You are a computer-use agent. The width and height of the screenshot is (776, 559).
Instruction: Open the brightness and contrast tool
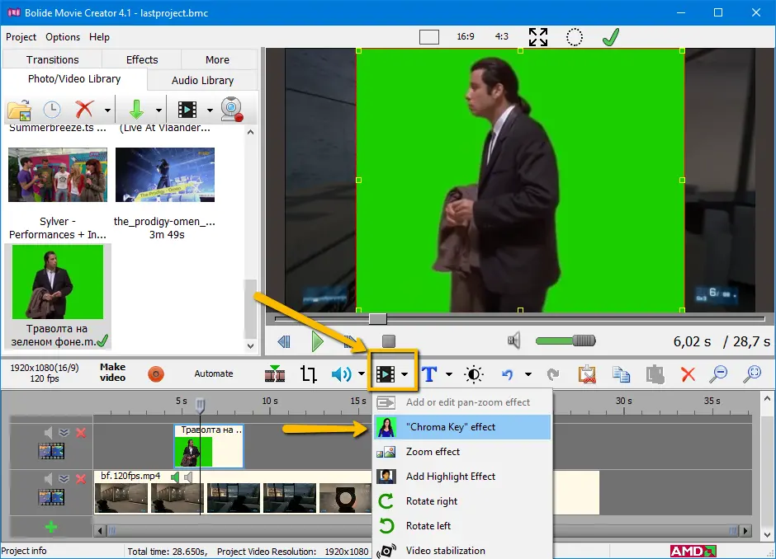coord(475,374)
